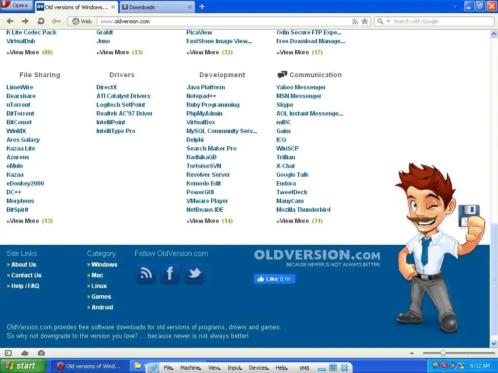The image size is (498, 373).
Task: Click the Opera Link cloud icon
Action: [x=25, y=353]
